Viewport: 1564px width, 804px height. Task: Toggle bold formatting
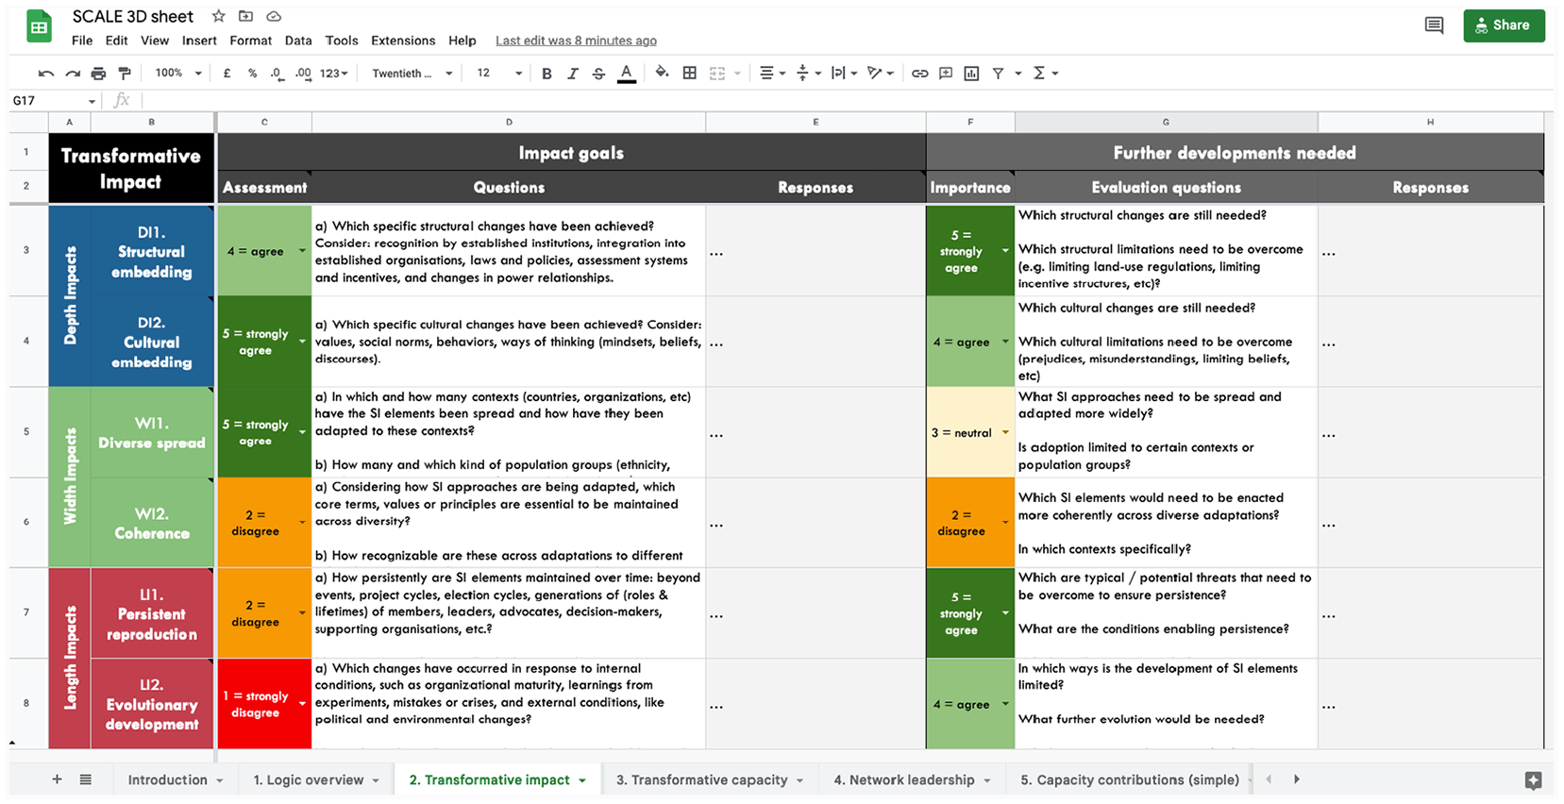[547, 74]
